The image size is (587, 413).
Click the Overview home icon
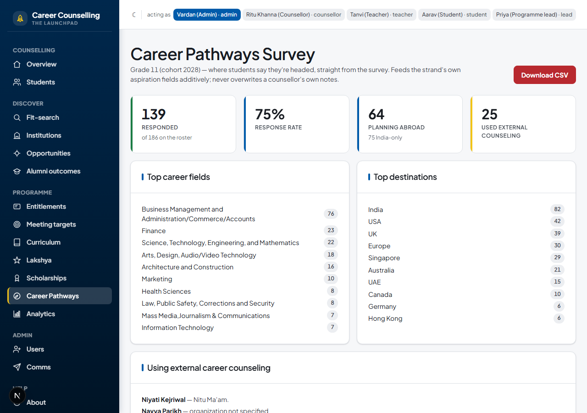coord(17,64)
